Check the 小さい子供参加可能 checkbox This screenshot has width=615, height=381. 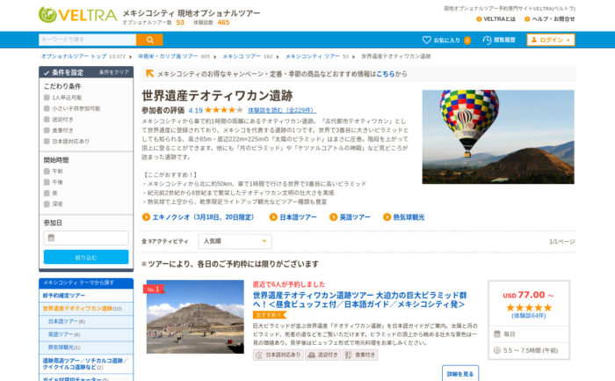point(47,108)
